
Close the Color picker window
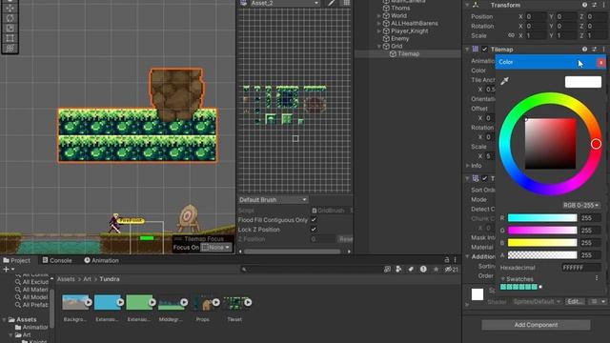click(x=601, y=62)
